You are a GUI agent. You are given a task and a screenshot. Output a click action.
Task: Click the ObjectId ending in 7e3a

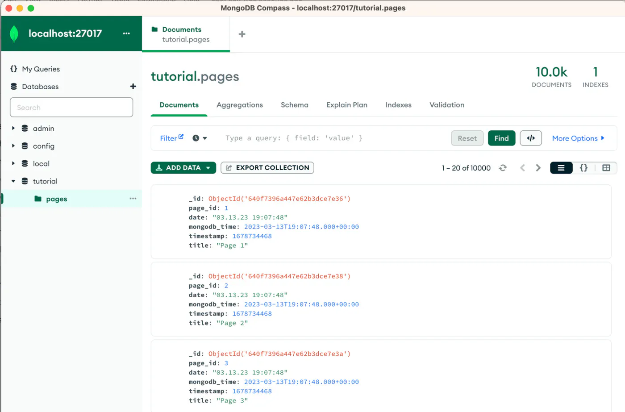tap(279, 354)
